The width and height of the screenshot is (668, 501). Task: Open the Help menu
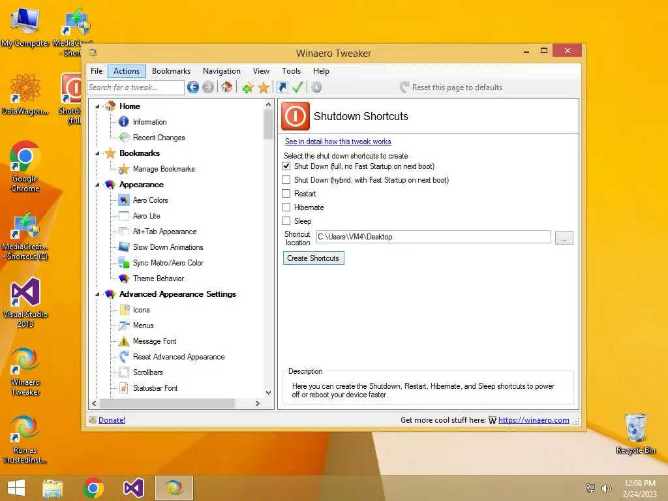[x=321, y=71]
